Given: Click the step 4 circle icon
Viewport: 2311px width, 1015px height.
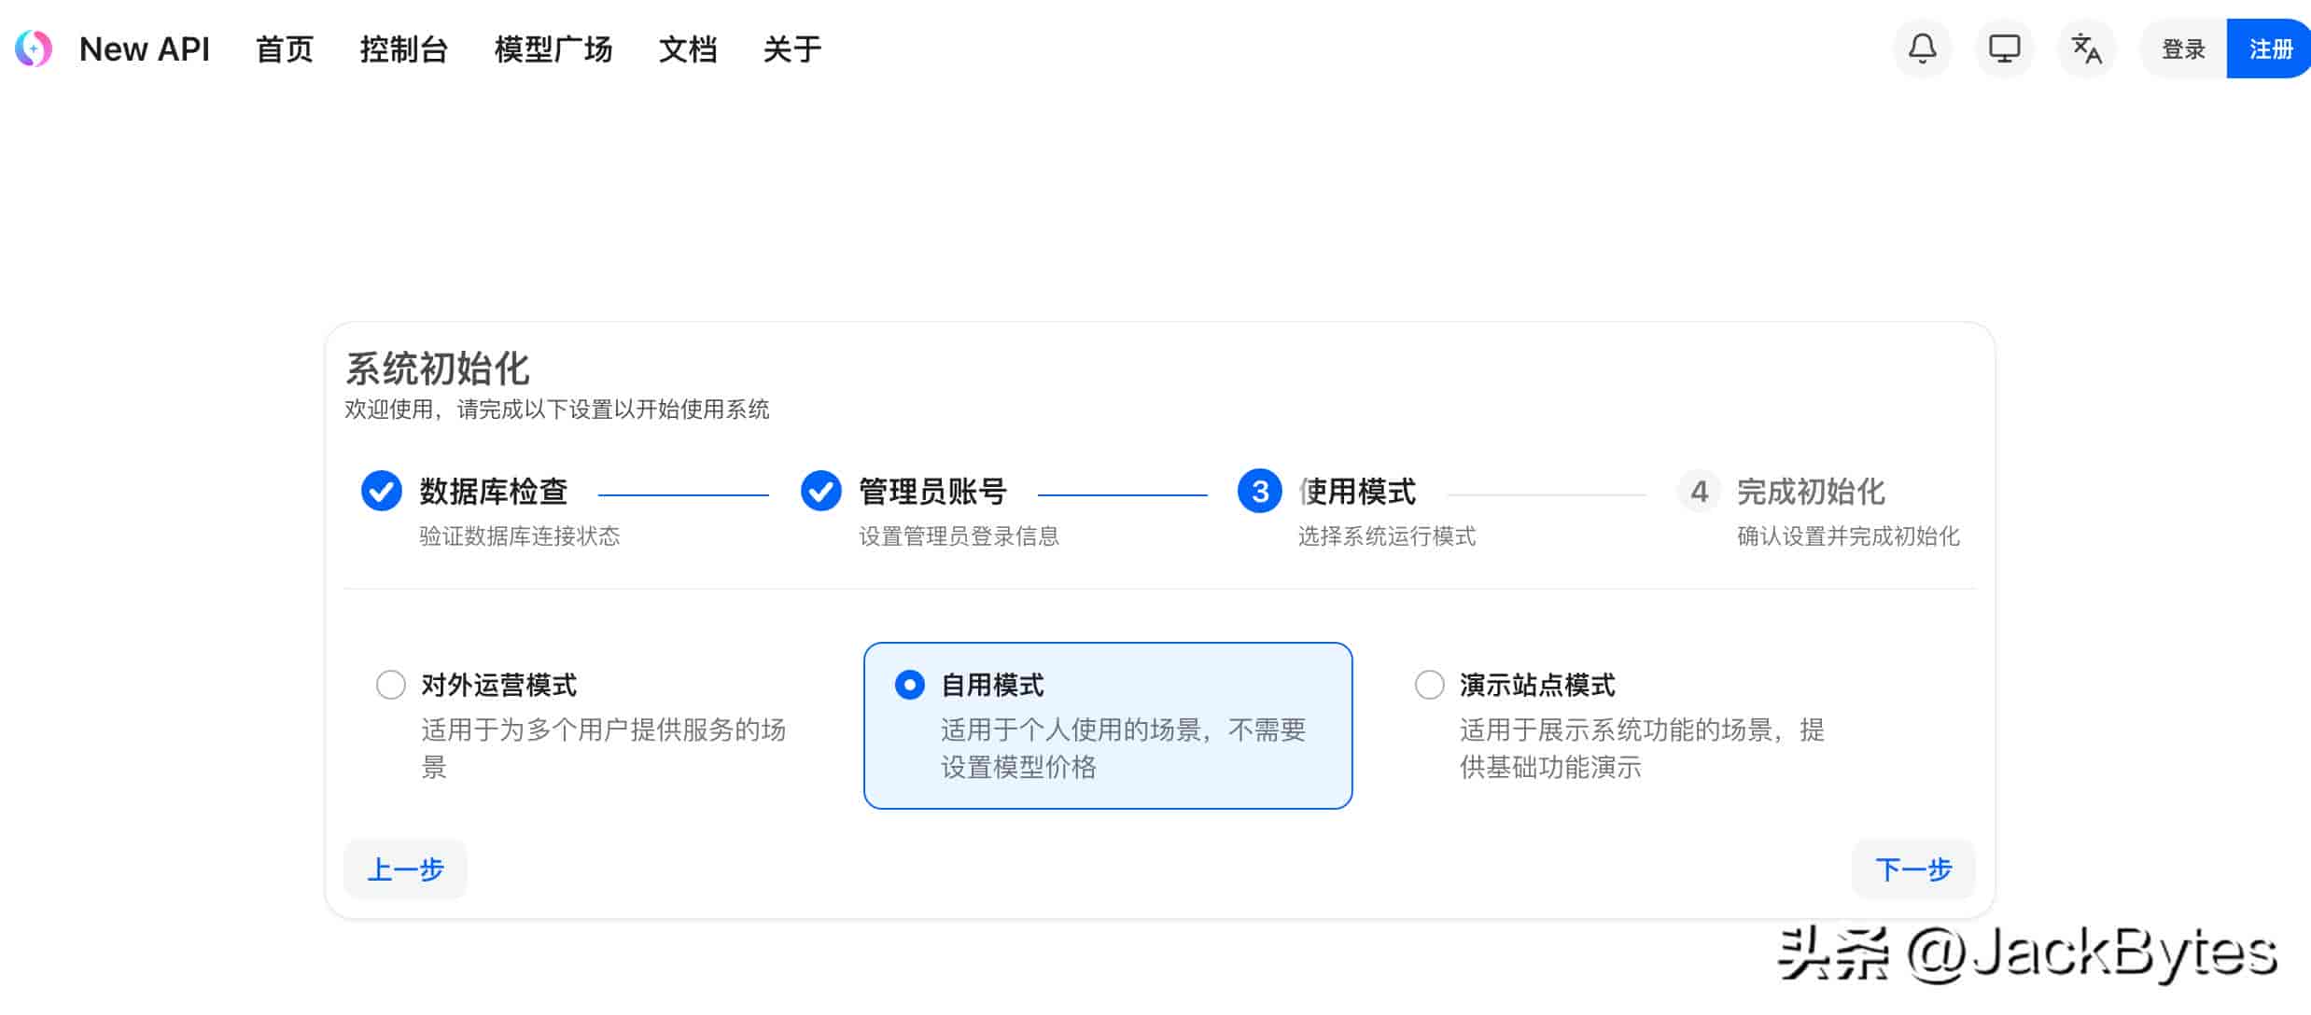Looking at the screenshot, I should 1699,491.
